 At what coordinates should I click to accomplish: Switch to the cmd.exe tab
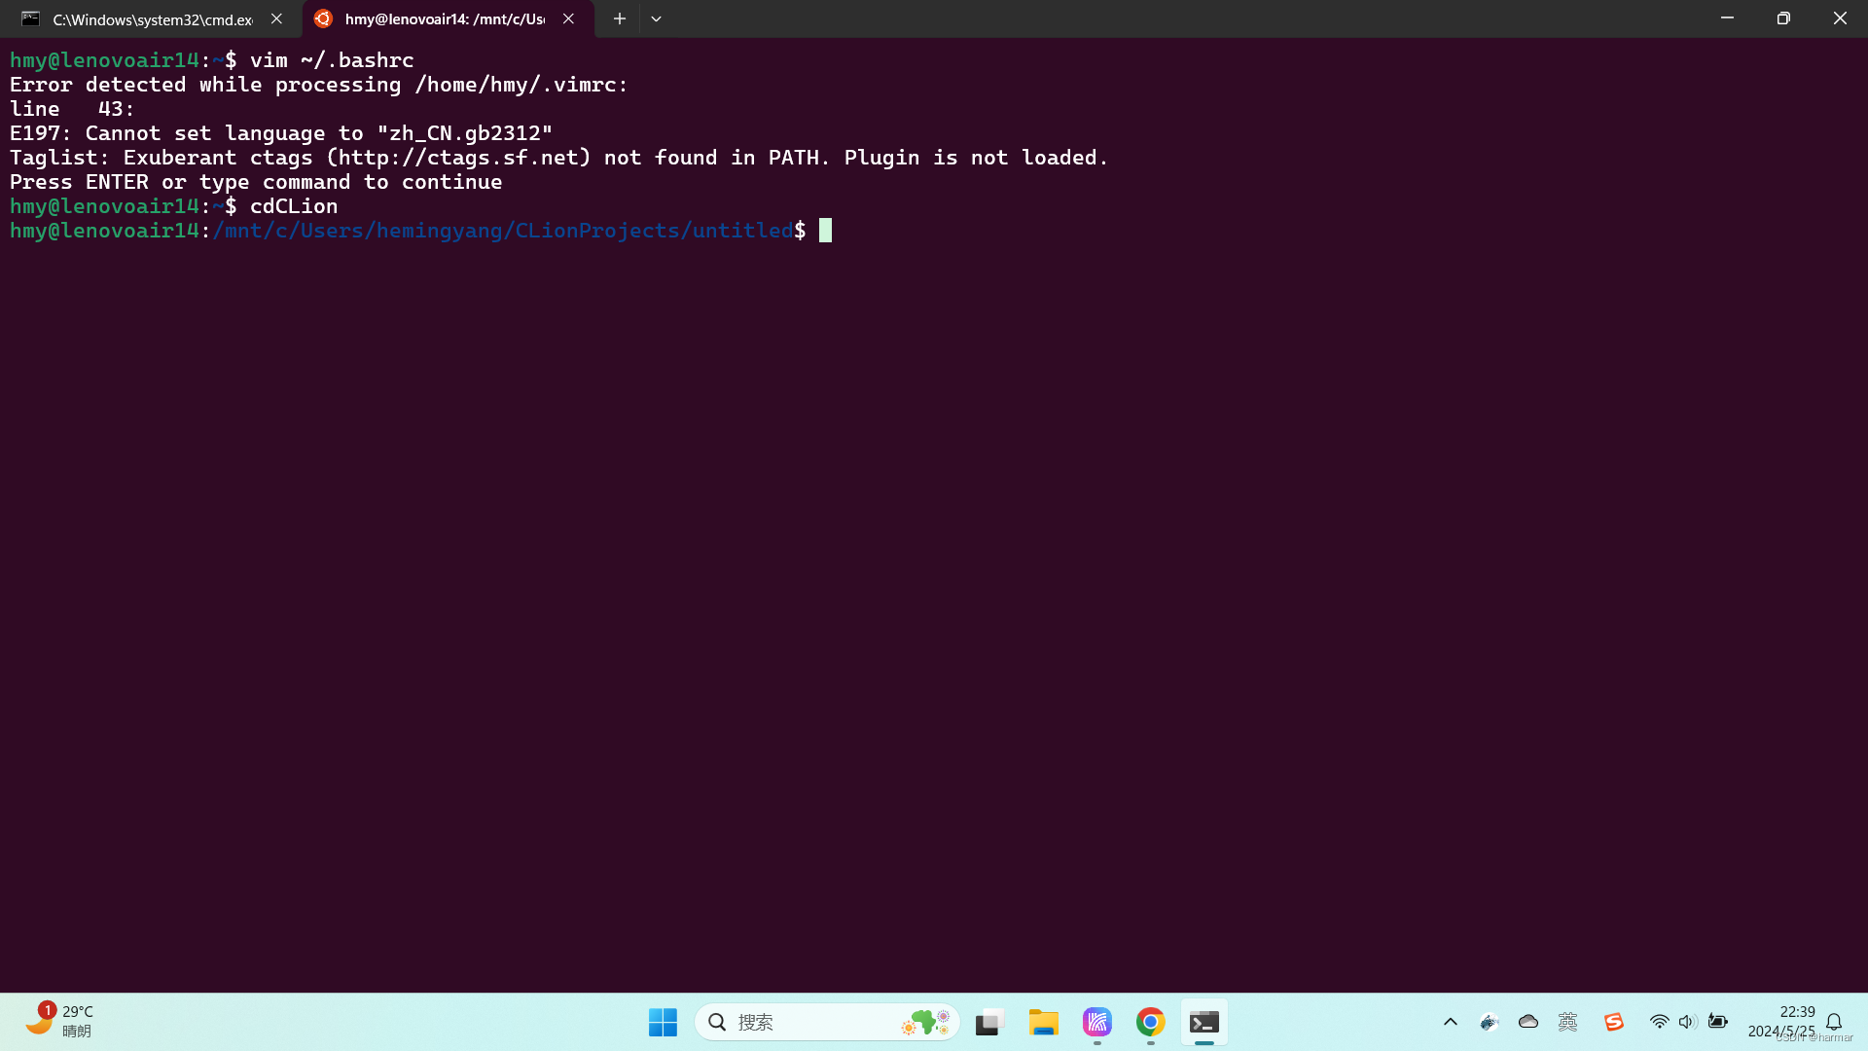(146, 19)
